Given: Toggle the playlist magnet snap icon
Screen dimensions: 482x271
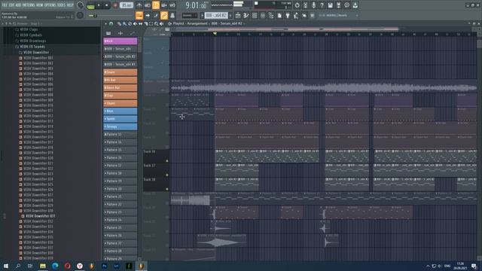Looking at the screenshot, I should coord(111,23).
